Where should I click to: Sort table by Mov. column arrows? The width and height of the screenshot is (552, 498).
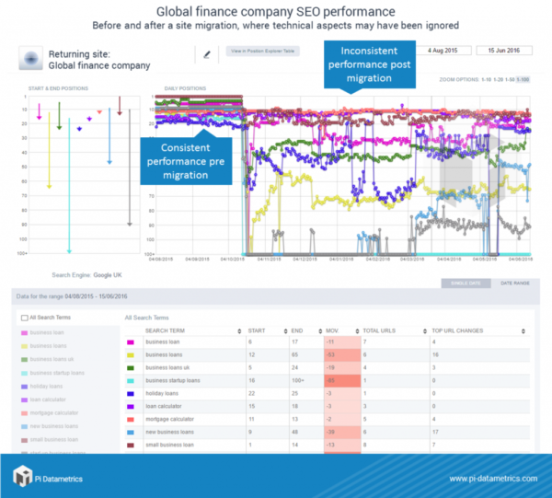click(x=358, y=330)
